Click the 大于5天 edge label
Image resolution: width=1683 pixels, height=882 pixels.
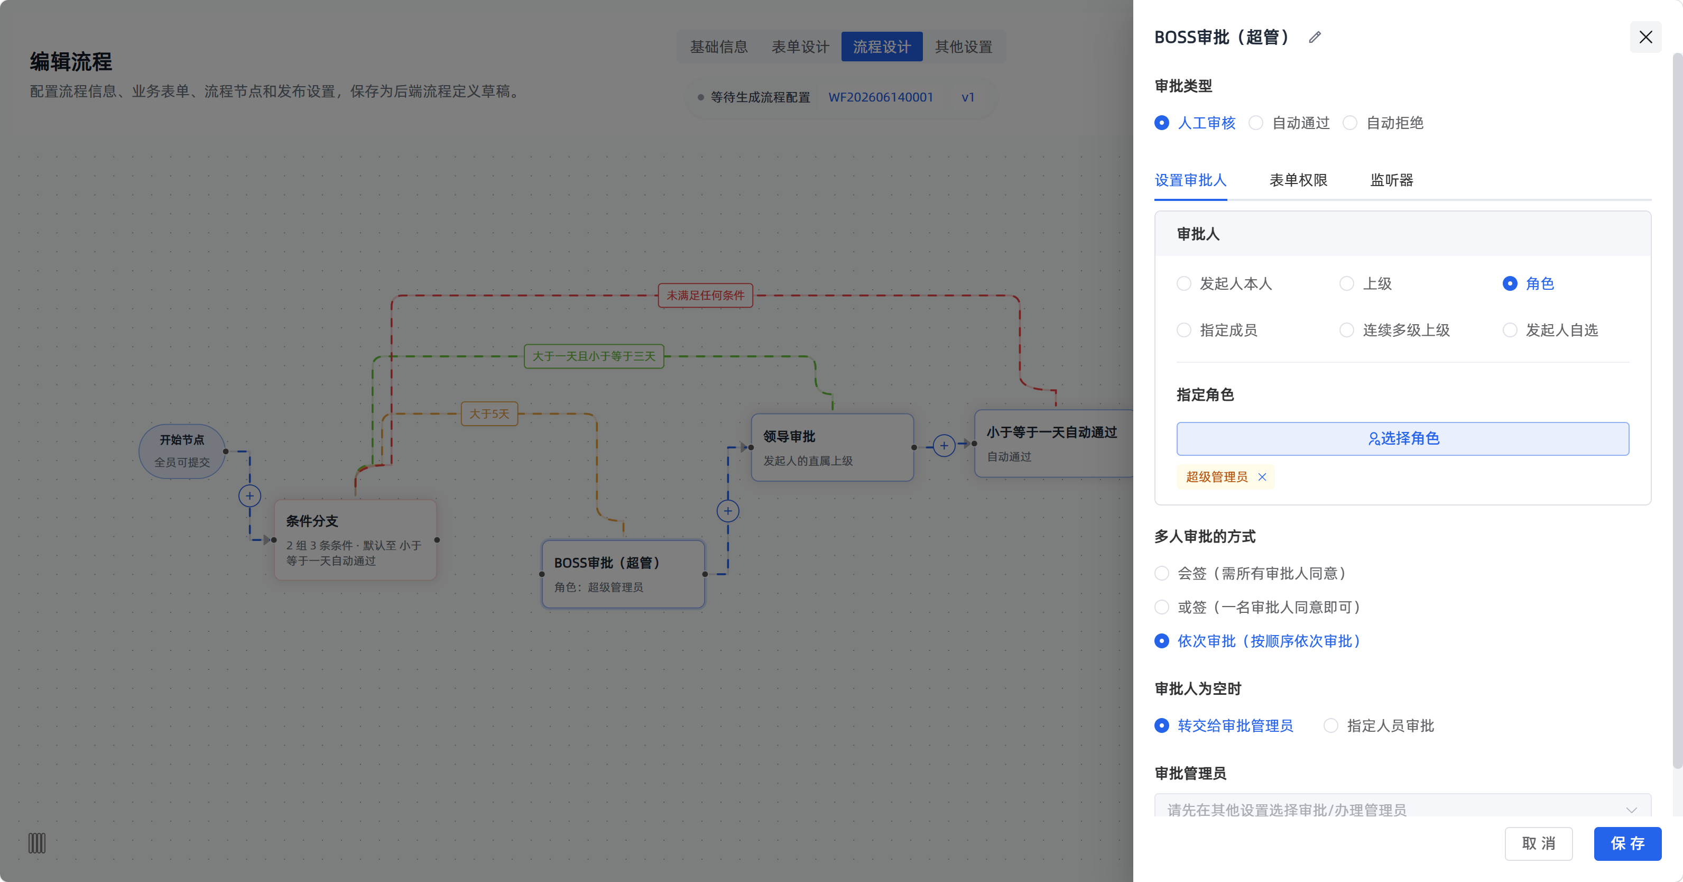click(x=489, y=414)
